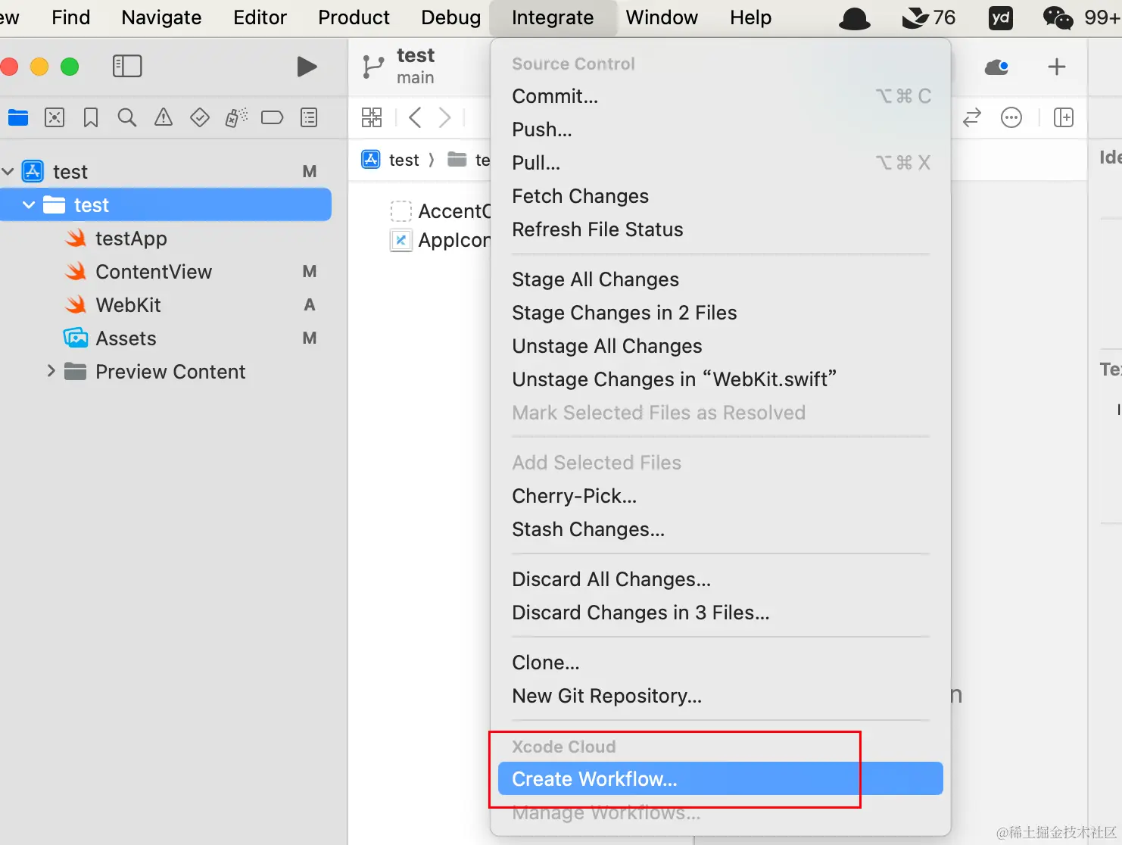This screenshot has height=845, width=1122.
Task: Open the Project navigator folder icon
Action: [18, 117]
